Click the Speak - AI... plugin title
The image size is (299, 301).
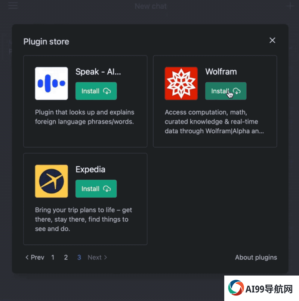pos(98,72)
